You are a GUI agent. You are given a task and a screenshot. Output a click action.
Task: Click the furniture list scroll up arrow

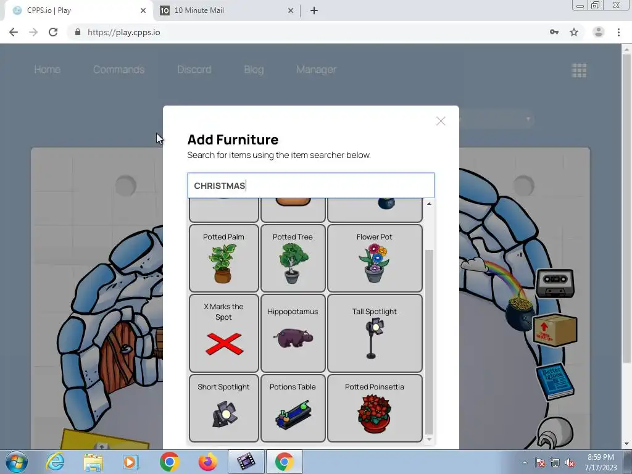click(x=430, y=204)
